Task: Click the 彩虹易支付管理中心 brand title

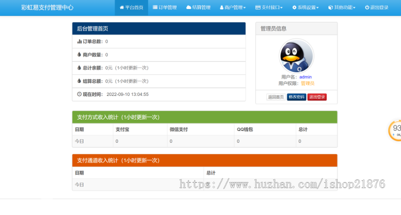Action: pos(47,8)
